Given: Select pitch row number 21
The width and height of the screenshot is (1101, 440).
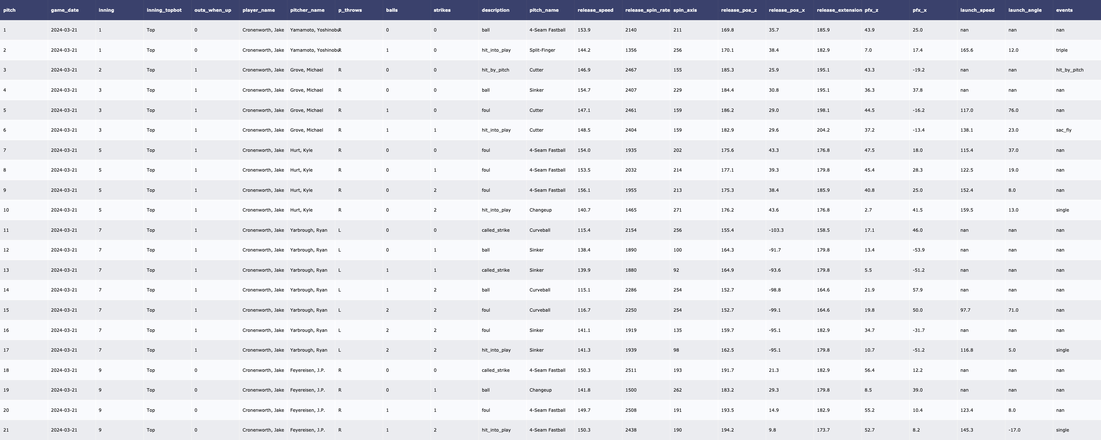Looking at the screenshot, I should coord(6,430).
